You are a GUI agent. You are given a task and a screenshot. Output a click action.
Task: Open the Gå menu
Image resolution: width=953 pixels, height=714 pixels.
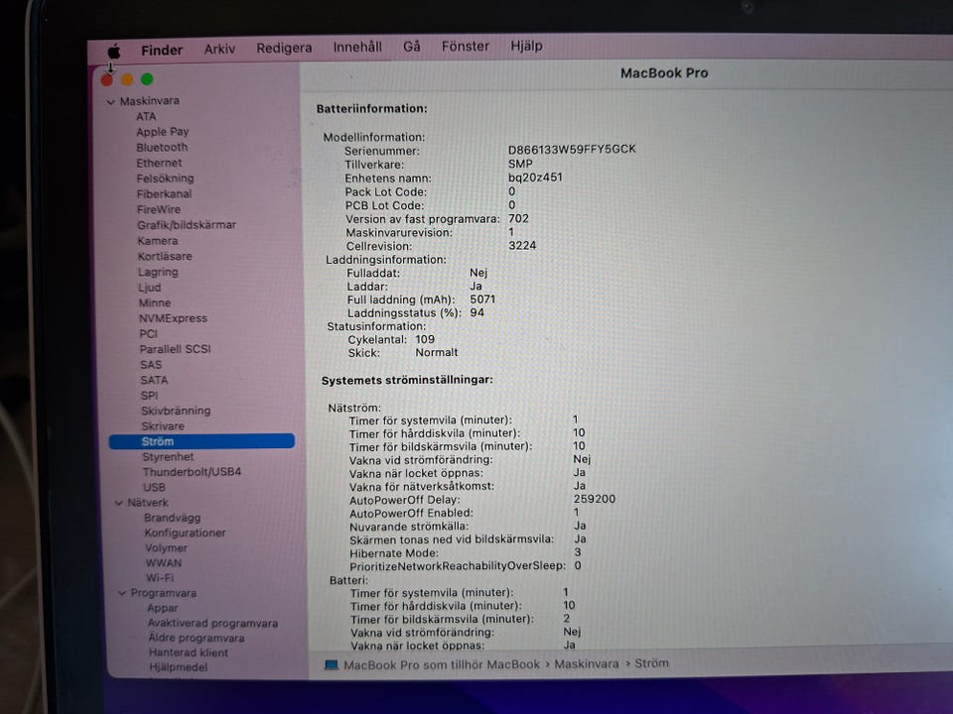coord(411,47)
